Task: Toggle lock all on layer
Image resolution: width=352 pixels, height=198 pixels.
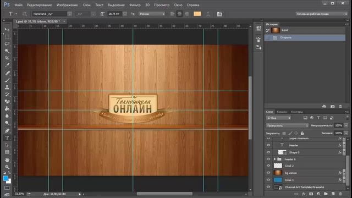Action: pos(302,133)
